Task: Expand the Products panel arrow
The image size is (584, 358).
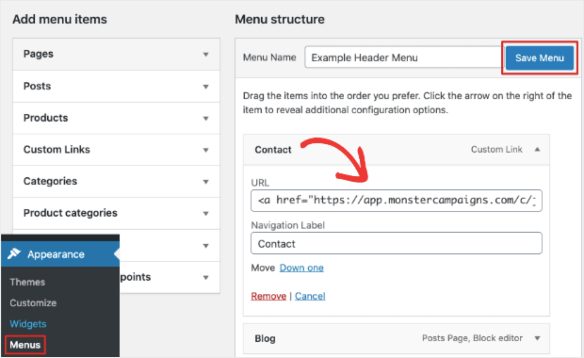Action: [206, 118]
